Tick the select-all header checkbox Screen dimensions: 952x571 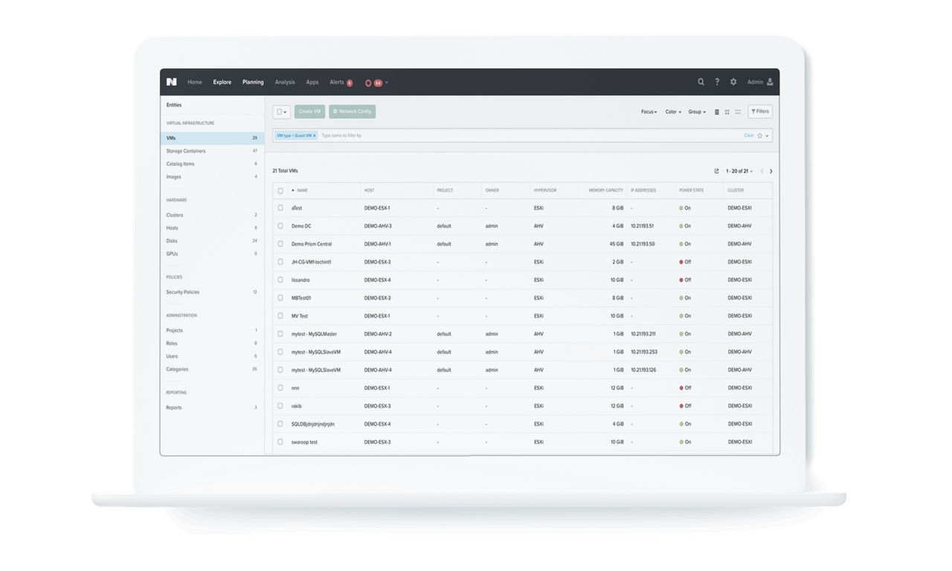pos(280,190)
